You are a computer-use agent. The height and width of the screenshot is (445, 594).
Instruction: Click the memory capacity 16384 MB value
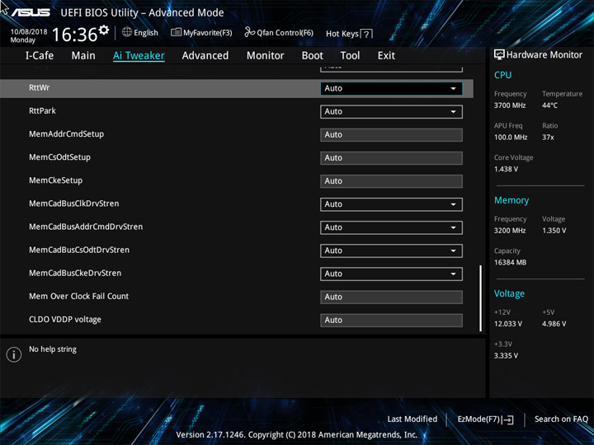click(x=511, y=262)
